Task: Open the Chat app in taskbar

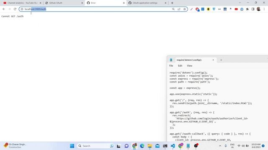Action: tap(126, 146)
